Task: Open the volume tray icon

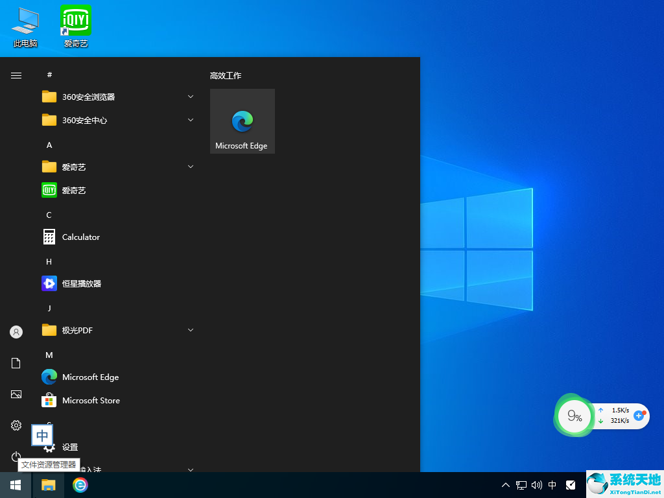Action: [x=536, y=485]
